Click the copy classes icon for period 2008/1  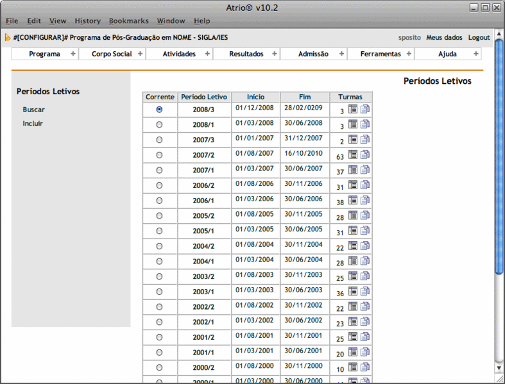point(365,124)
